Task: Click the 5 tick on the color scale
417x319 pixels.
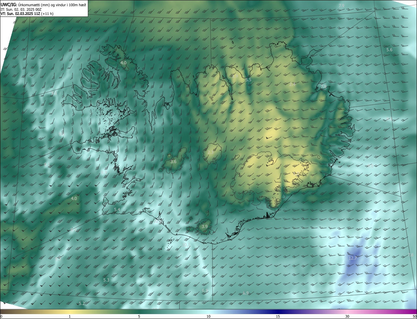Action: tap(139, 316)
